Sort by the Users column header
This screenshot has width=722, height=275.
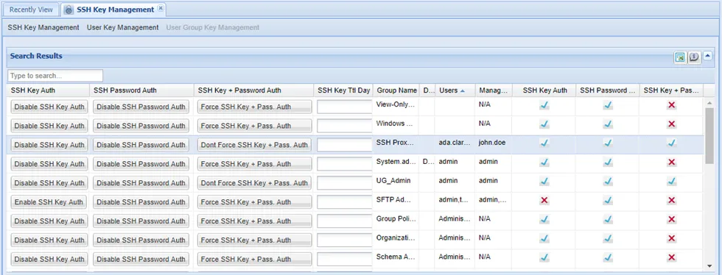[x=455, y=90]
